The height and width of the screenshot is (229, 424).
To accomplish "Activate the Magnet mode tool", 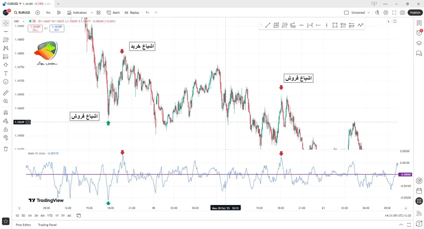I will [6, 112].
